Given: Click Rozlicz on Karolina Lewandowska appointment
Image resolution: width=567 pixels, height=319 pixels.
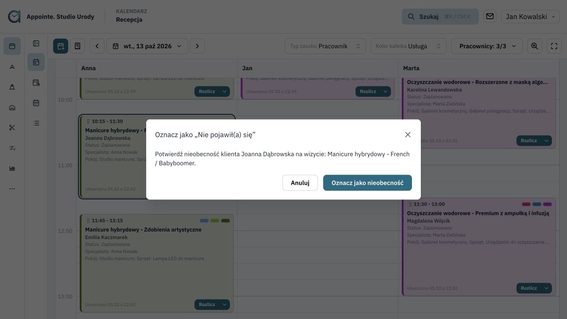Looking at the screenshot, I should click(529, 140).
